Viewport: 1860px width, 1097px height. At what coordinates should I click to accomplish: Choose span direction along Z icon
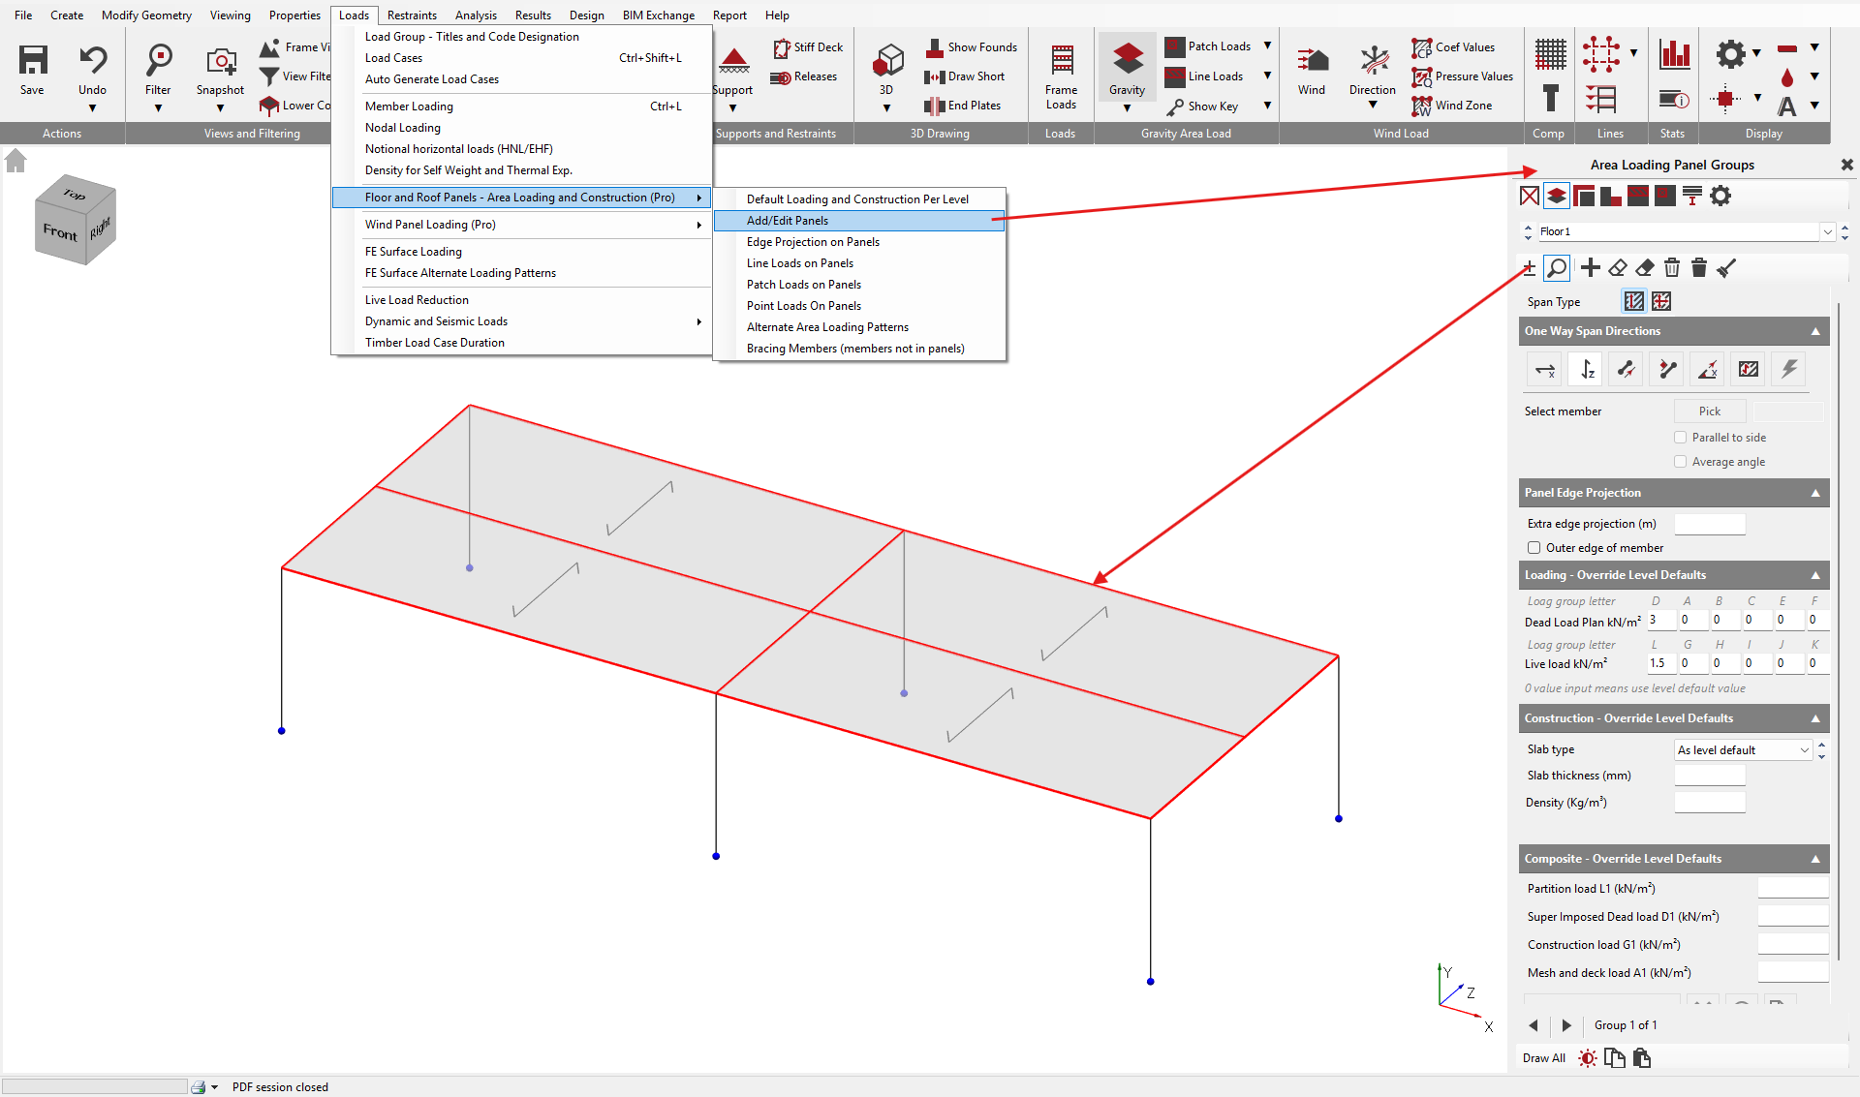[1586, 369]
